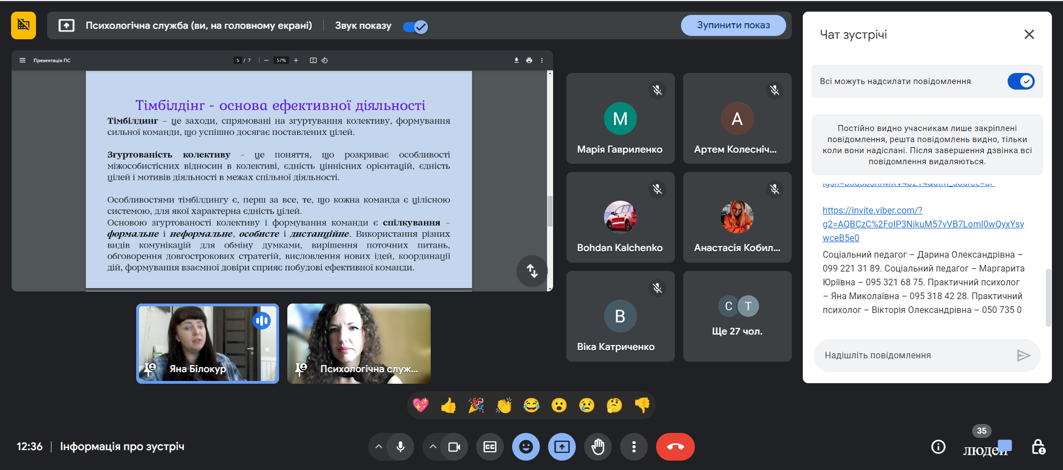Toggle the microphone button
The height and width of the screenshot is (470, 1063).
click(x=400, y=447)
